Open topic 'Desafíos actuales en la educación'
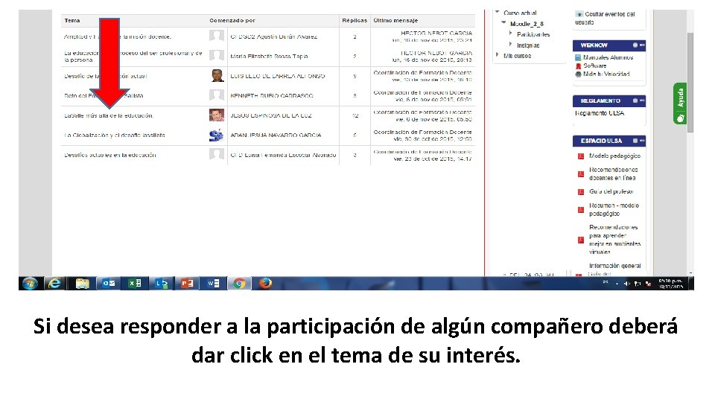The width and height of the screenshot is (715, 402). [110, 156]
